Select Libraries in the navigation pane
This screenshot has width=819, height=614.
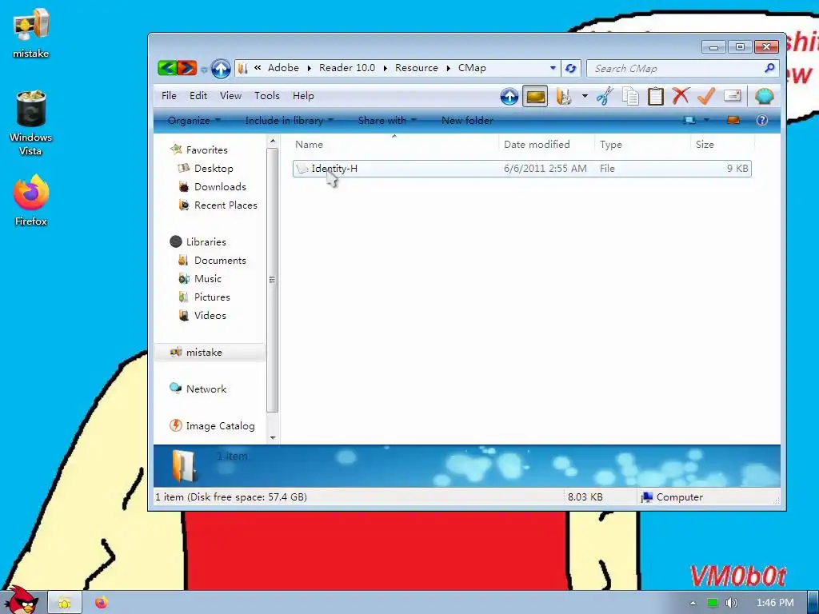click(x=206, y=241)
